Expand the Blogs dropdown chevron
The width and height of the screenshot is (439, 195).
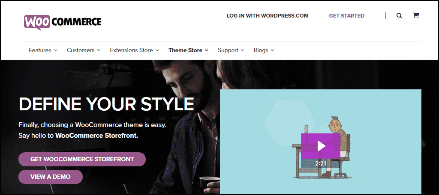pyautogui.click(x=272, y=50)
